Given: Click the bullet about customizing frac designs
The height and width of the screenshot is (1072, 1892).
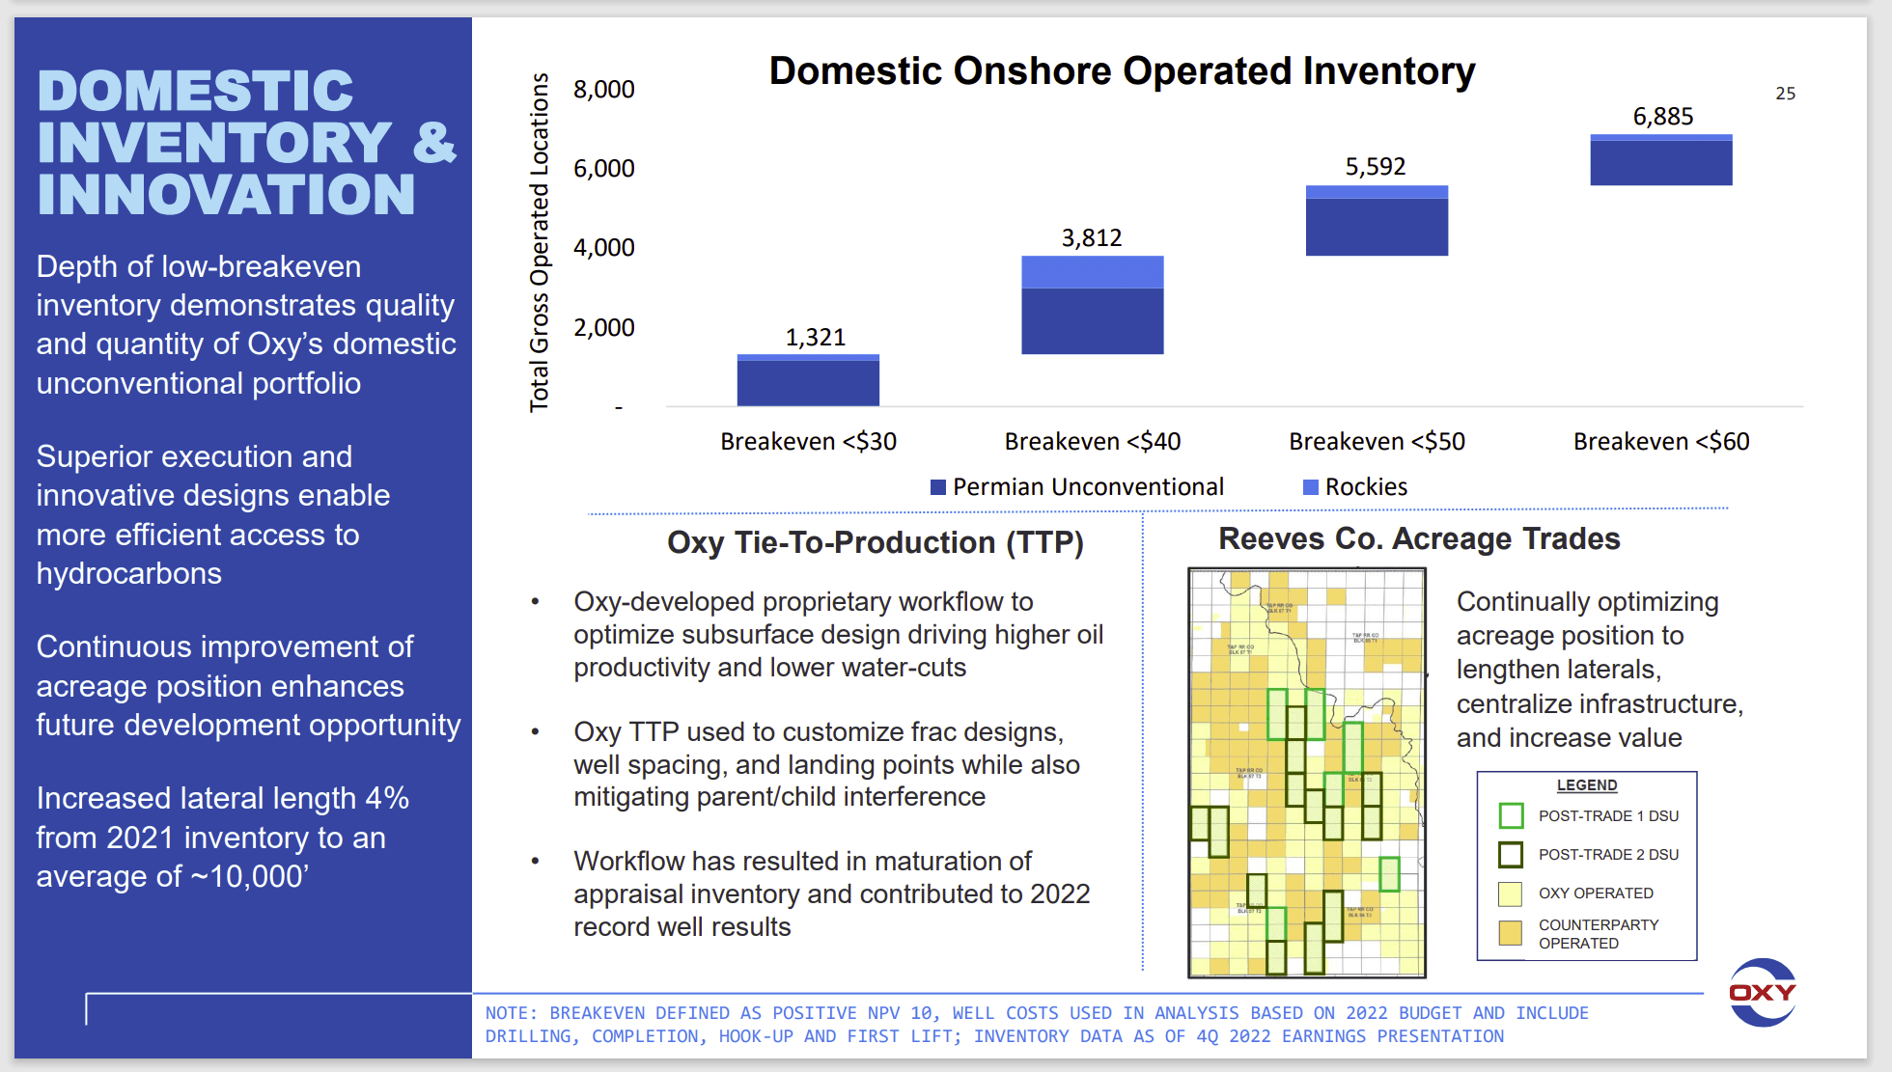Looking at the screenshot, I should (x=826, y=764).
